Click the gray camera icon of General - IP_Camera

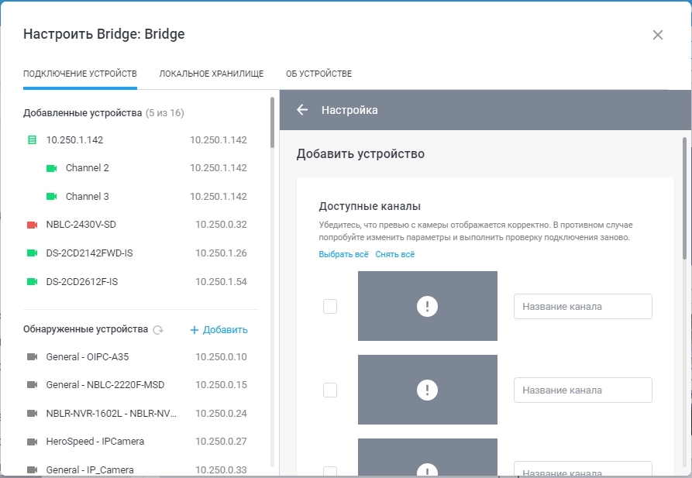33,469
